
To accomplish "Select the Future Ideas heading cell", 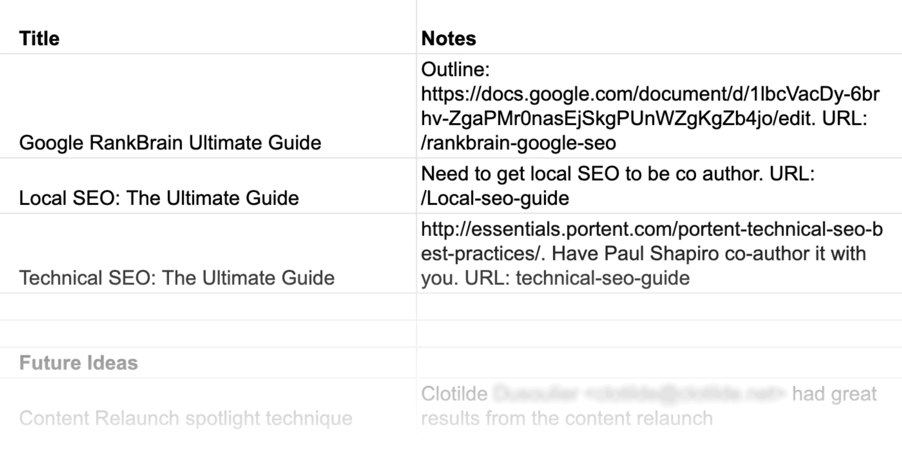I will pyautogui.click(x=208, y=363).
